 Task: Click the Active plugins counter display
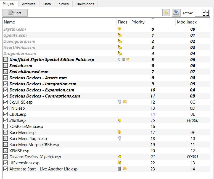point(202,13)
